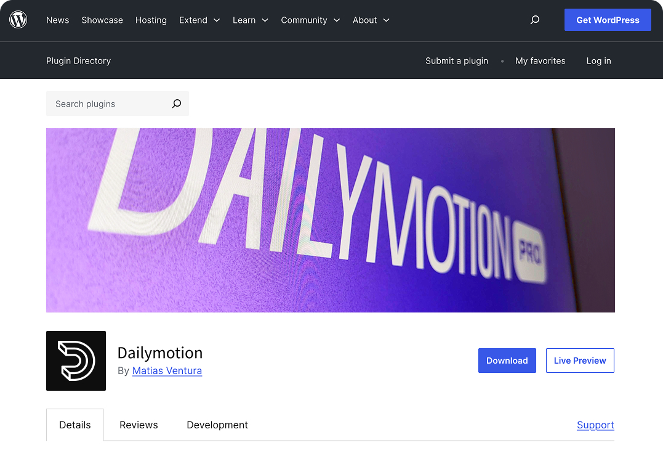Launch the Live Preview
Viewport: 663px width, 461px height.
pyautogui.click(x=579, y=361)
